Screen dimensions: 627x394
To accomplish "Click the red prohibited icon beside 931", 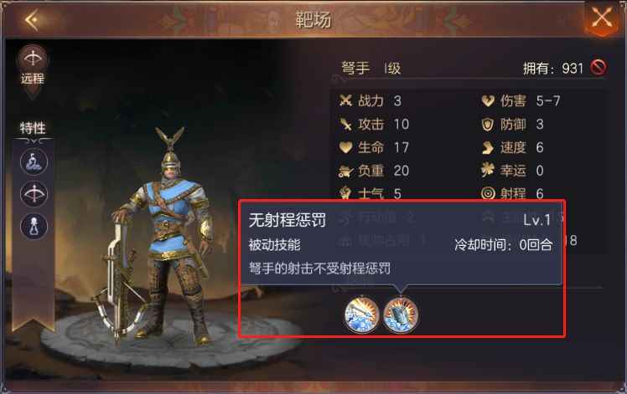I will tap(598, 68).
